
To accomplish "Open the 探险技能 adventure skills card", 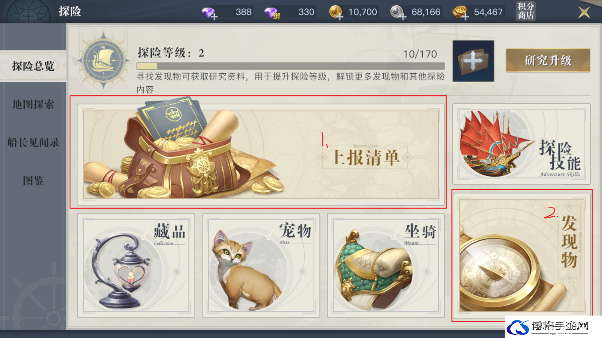I will 522,144.
